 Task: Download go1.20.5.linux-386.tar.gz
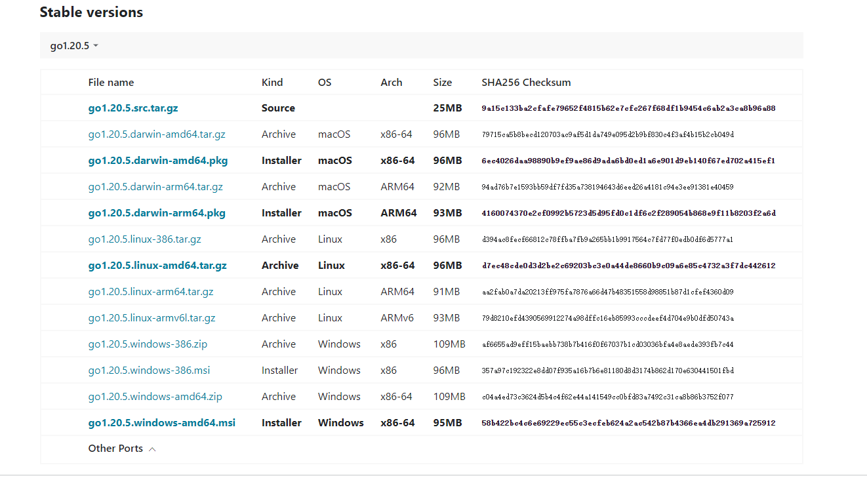click(x=145, y=239)
